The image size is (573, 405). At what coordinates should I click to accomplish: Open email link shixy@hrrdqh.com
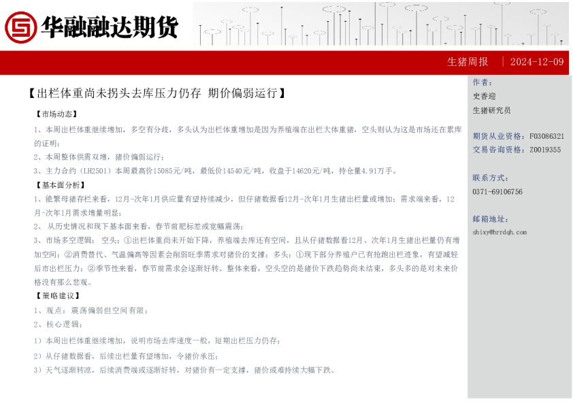click(x=500, y=232)
